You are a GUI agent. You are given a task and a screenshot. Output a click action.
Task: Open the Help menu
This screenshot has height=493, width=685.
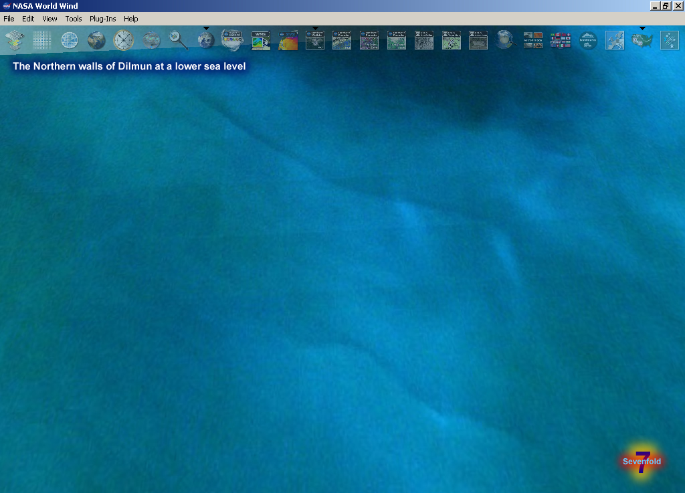click(130, 19)
